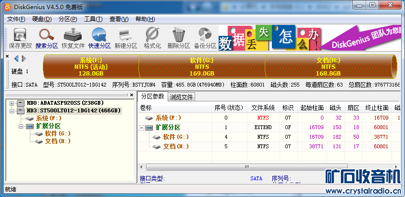Click New Partition (新建分区) toolbar icon
Screen dimensions: 405x197
point(126,38)
